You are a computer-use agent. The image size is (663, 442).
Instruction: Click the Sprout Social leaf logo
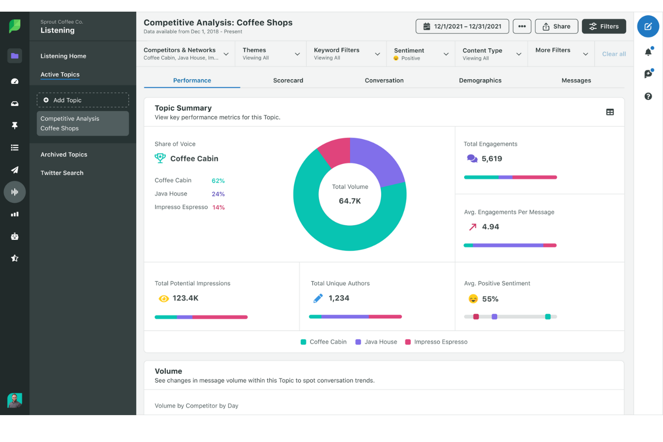tap(15, 26)
